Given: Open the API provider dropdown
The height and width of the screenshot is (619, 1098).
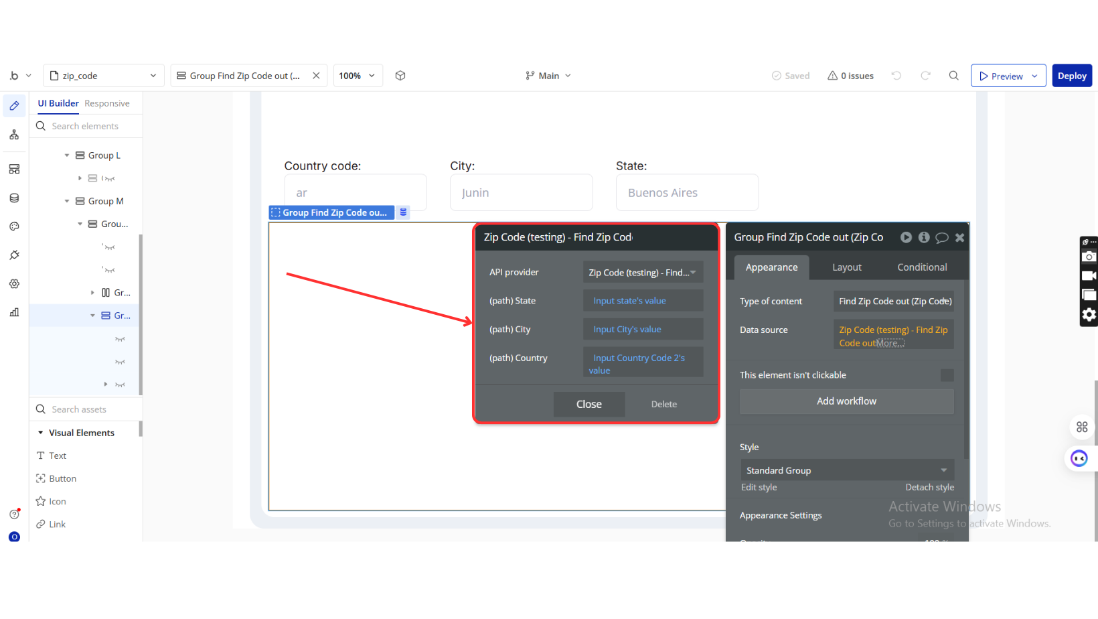Looking at the screenshot, I should [x=642, y=273].
